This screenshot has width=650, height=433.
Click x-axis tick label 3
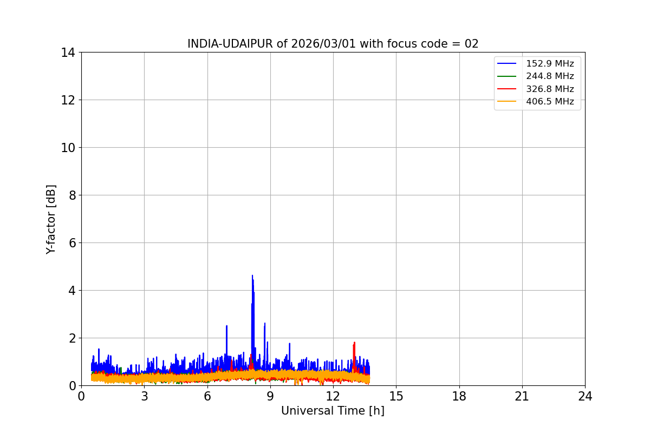pyautogui.click(x=144, y=396)
